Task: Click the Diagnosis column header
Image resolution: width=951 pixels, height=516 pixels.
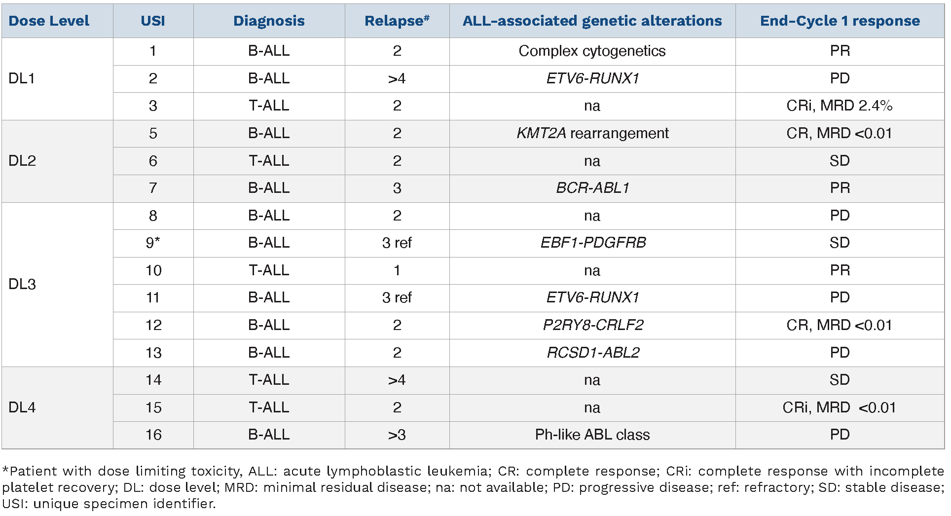Action: (269, 21)
